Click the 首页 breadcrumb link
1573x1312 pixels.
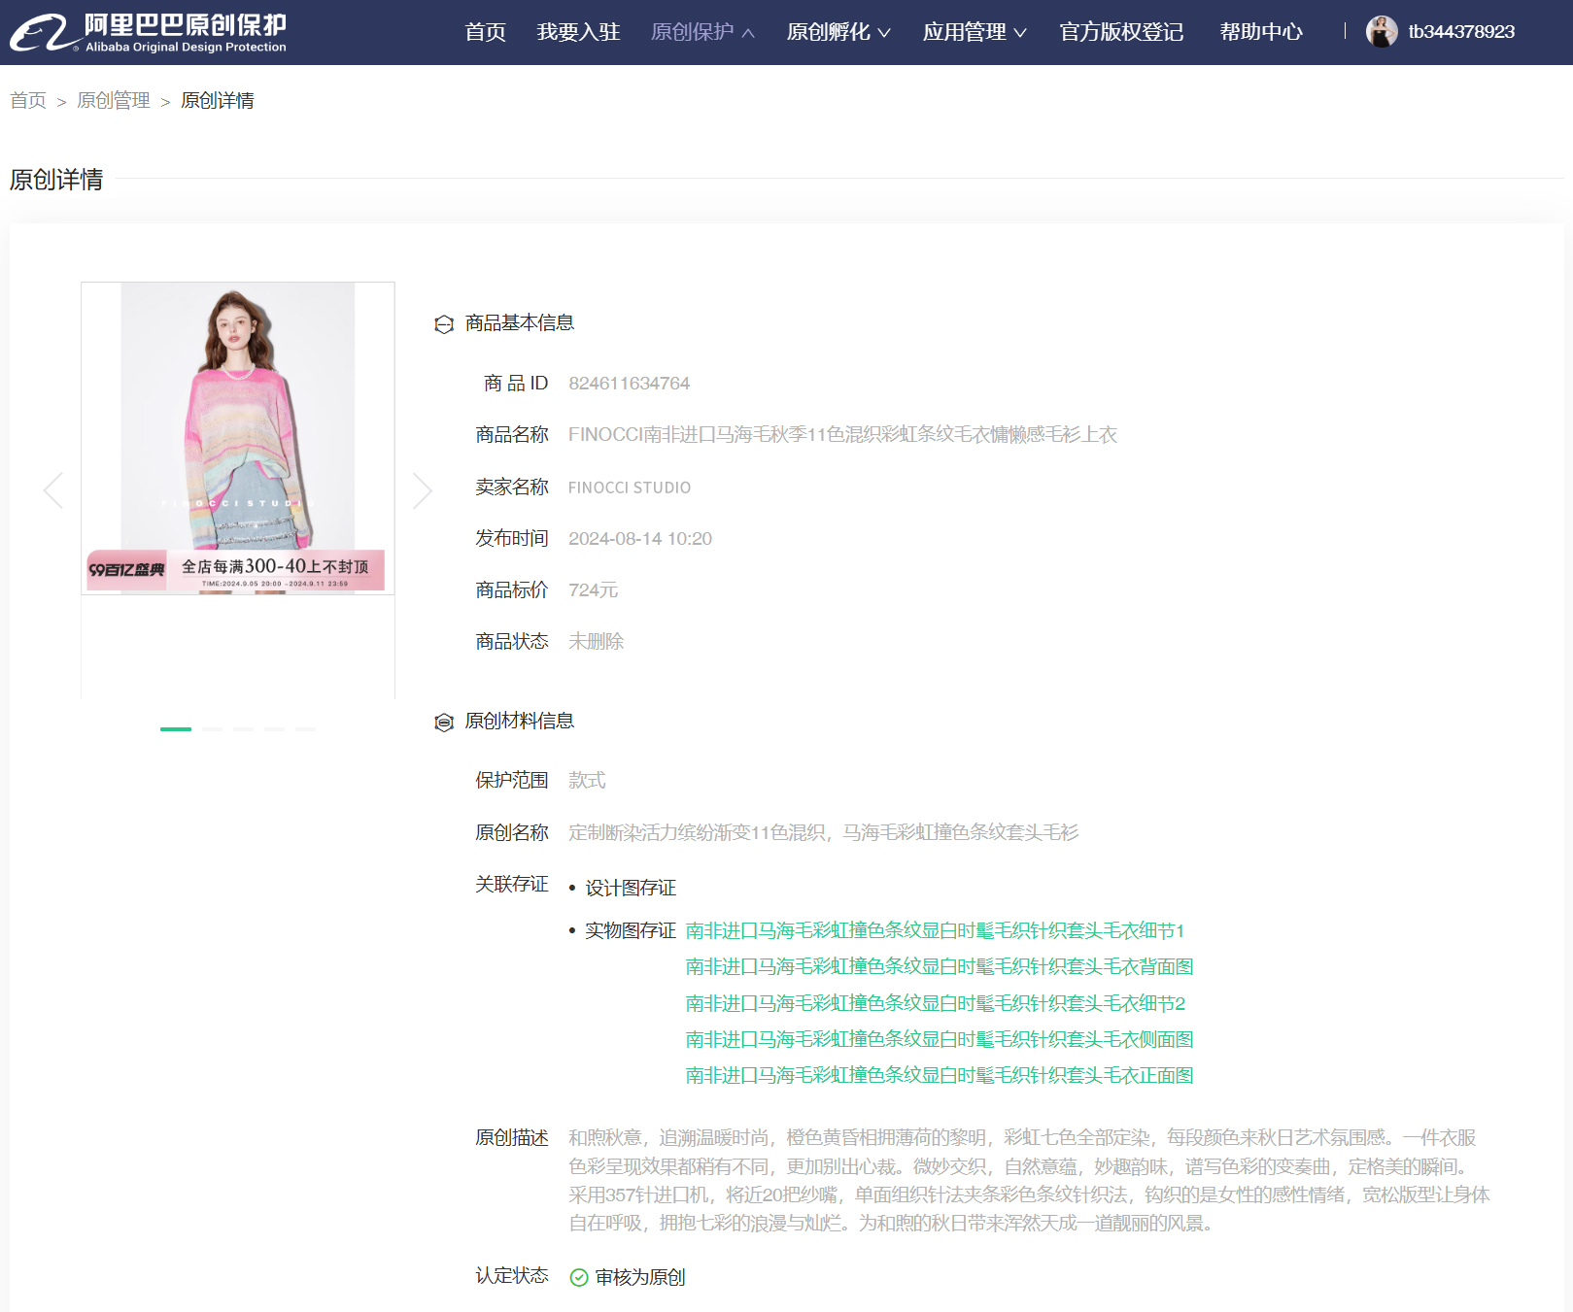28,101
